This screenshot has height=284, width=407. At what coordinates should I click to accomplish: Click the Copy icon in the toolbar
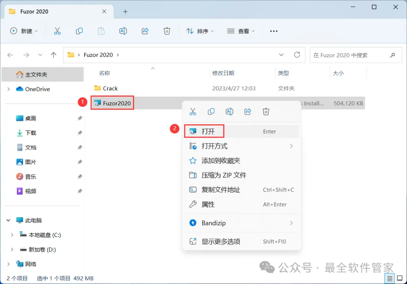click(x=79, y=31)
